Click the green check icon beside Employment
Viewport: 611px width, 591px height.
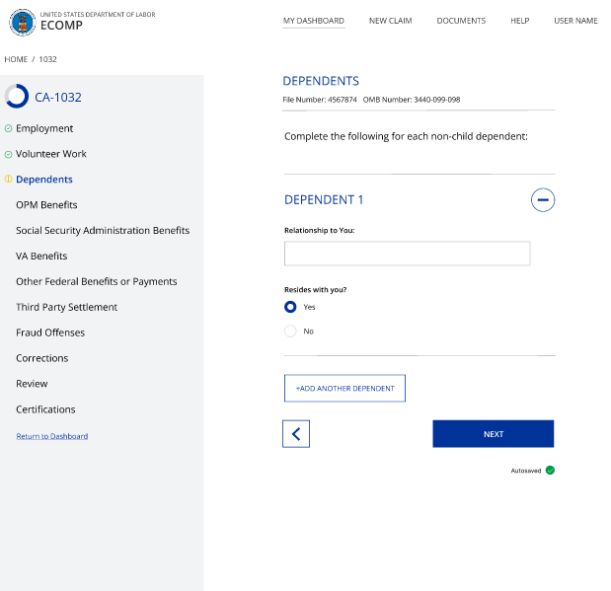(8, 128)
